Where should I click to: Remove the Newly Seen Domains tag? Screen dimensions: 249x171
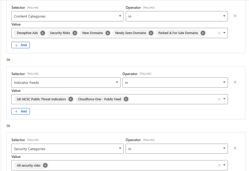[151, 33]
